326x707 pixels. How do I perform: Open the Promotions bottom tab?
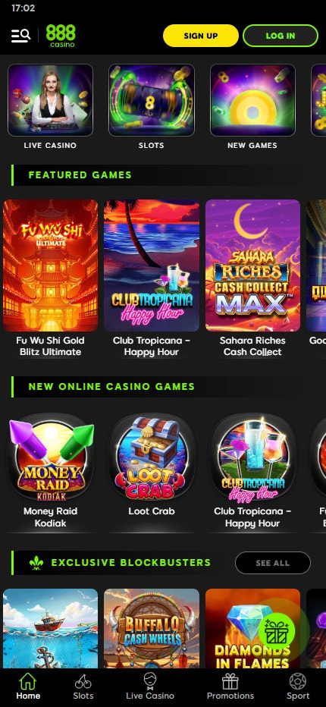pos(230,687)
